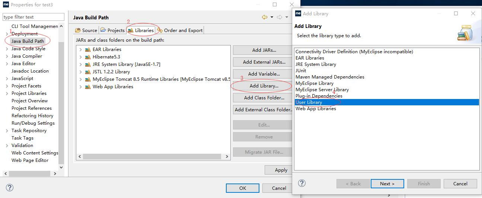Expand JRE System Library node

pyautogui.click(x=80, y=64)
